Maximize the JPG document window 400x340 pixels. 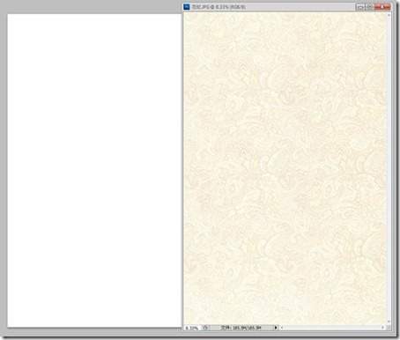(369, 7)
